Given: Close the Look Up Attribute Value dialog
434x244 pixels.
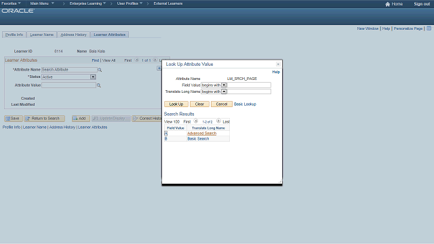Looking at the screenshot, I should (x=278, y=64).
